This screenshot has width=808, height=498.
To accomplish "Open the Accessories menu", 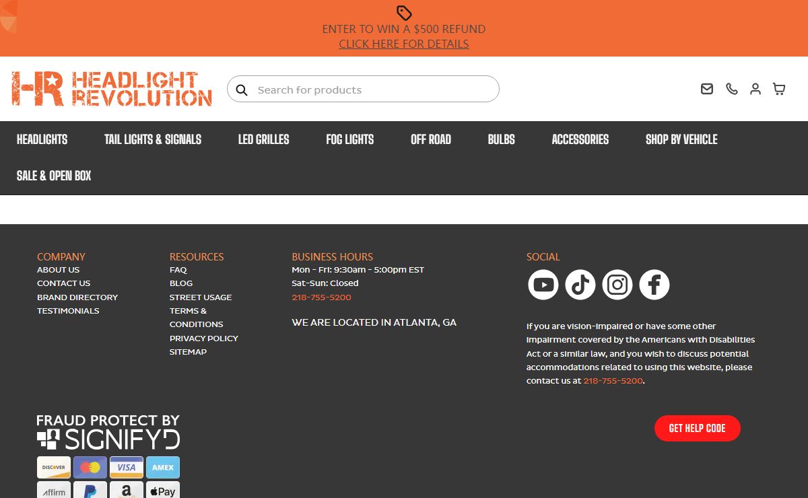I will tap(580, 139).
